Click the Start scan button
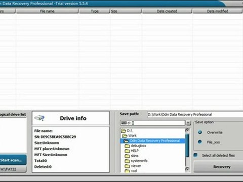The height and width of the screenshot is (182, 243). [x=13, y=160]
